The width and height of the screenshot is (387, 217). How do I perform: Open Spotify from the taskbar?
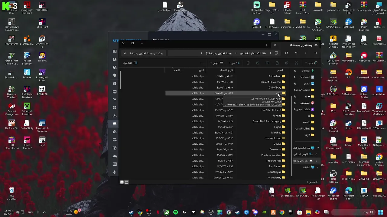point(175,212)
